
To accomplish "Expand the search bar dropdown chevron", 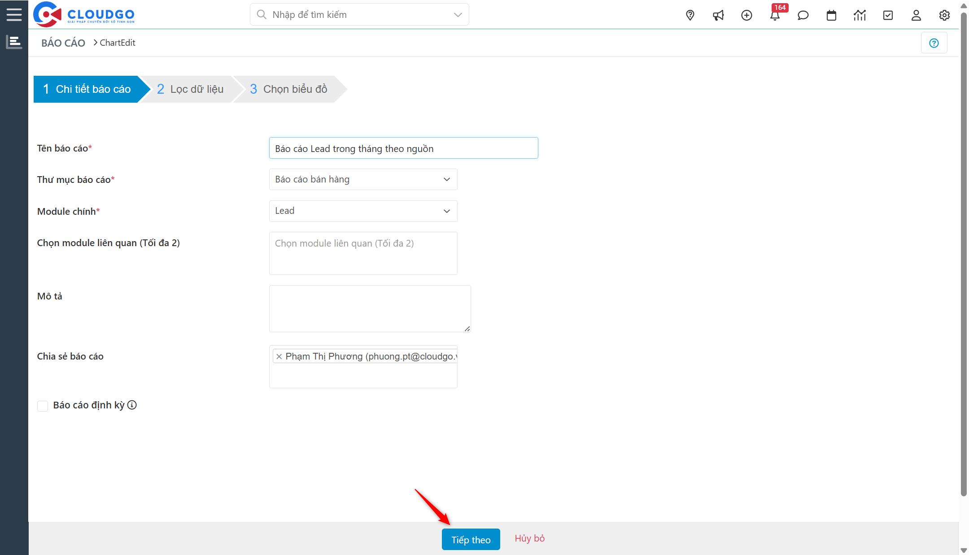I will 458,14.
